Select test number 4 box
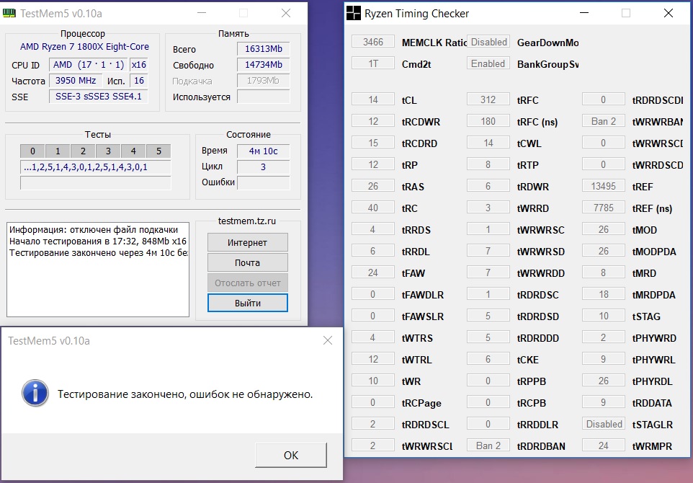 [133, 151]
